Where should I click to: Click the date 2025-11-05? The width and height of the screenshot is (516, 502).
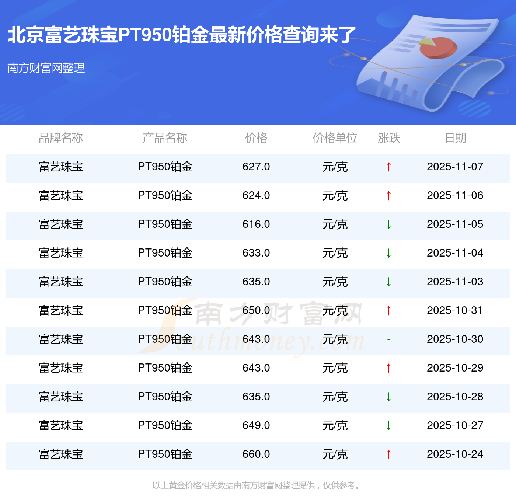click(455, 224)
